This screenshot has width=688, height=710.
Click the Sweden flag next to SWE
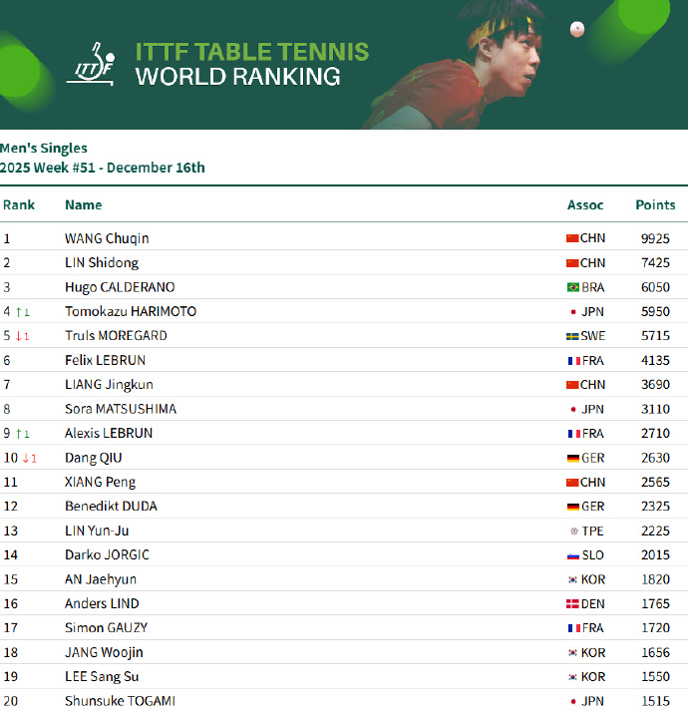tap(572, 336)
